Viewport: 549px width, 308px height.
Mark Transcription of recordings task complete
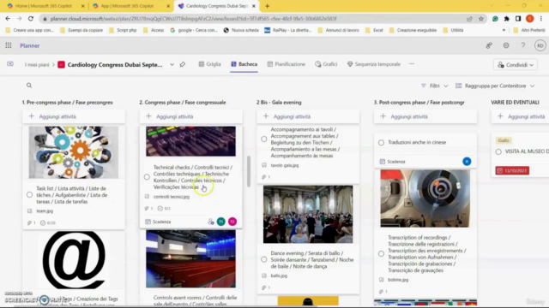click(381, 254)
